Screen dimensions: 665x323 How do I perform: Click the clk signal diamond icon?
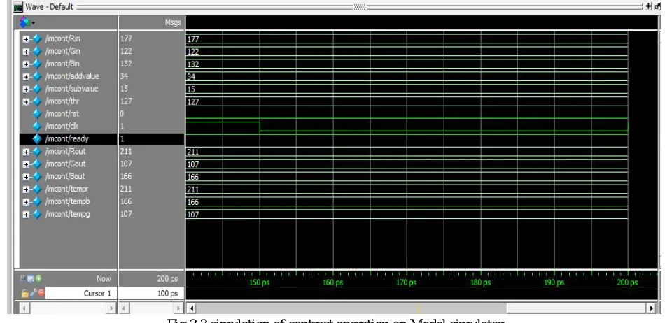[x=37, y=127]
